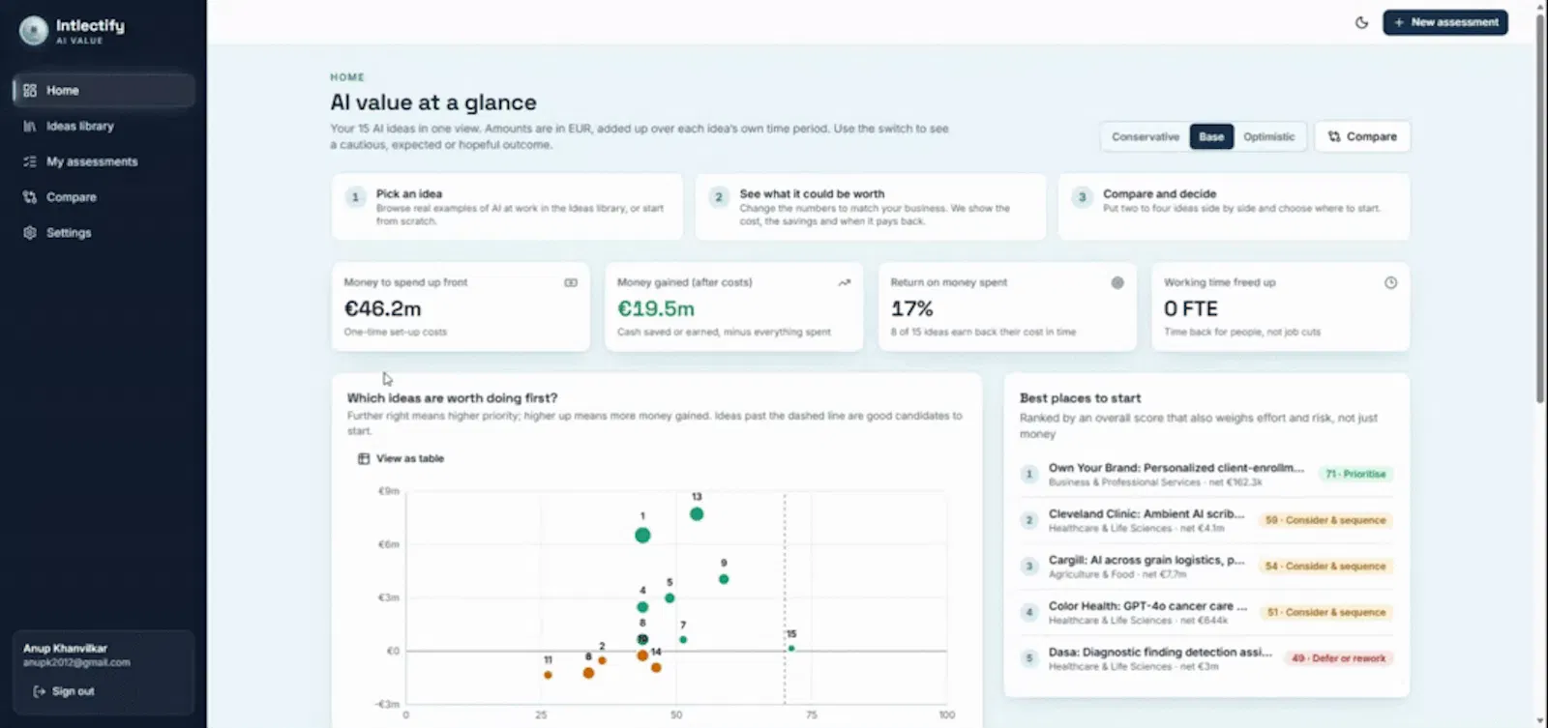Select the Base scenario

1211,136
